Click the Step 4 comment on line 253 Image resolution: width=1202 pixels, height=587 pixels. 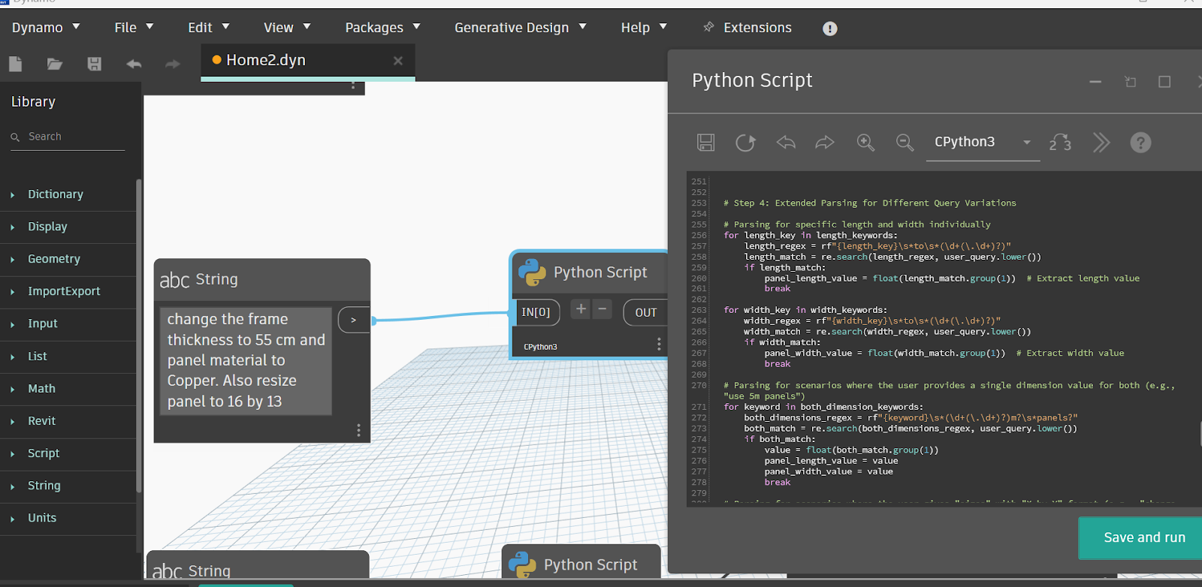pos(869,203)
